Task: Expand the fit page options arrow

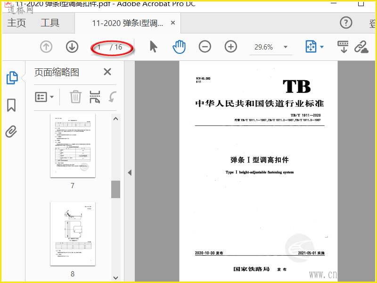Action: pyautogui.click(x=322, y=47)
